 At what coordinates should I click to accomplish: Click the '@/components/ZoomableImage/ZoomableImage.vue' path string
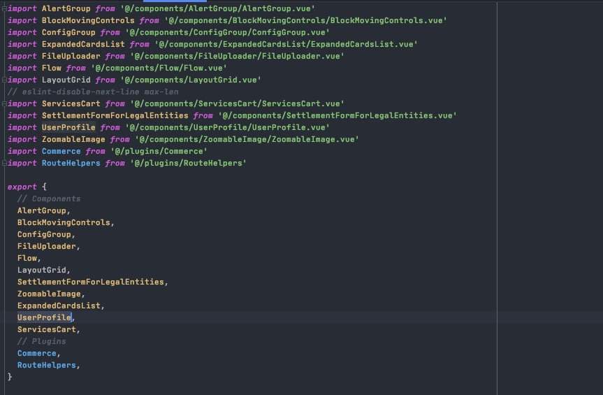pyautogui.click(x=247, y=140)
